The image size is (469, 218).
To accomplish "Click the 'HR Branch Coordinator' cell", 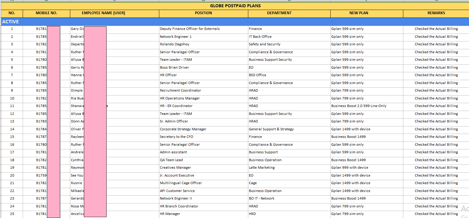I will point(203,207).
